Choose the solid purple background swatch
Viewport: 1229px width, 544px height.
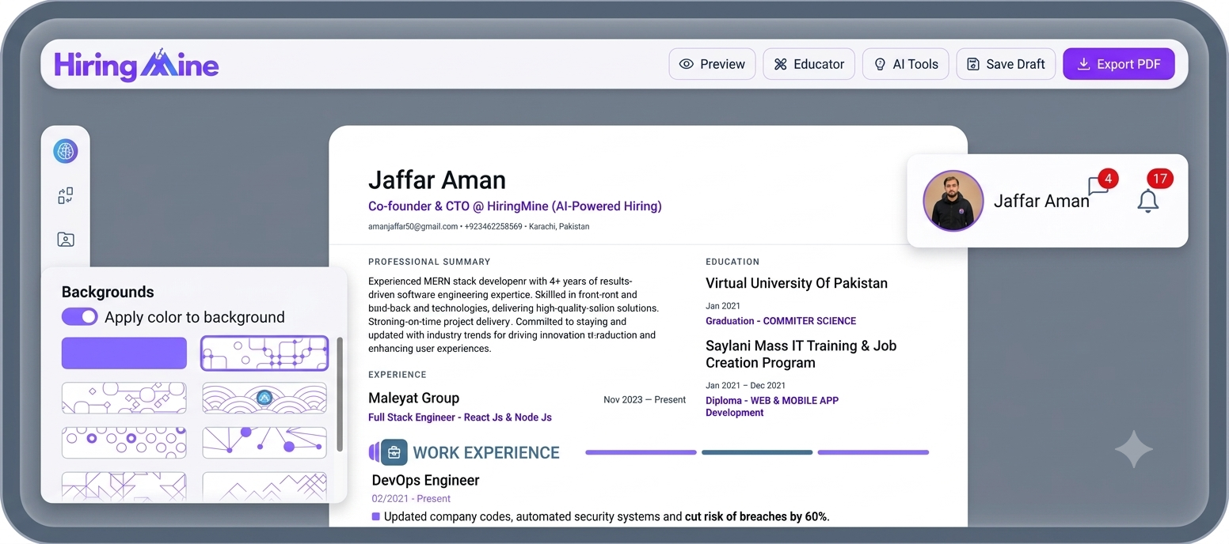pos(124,353)
